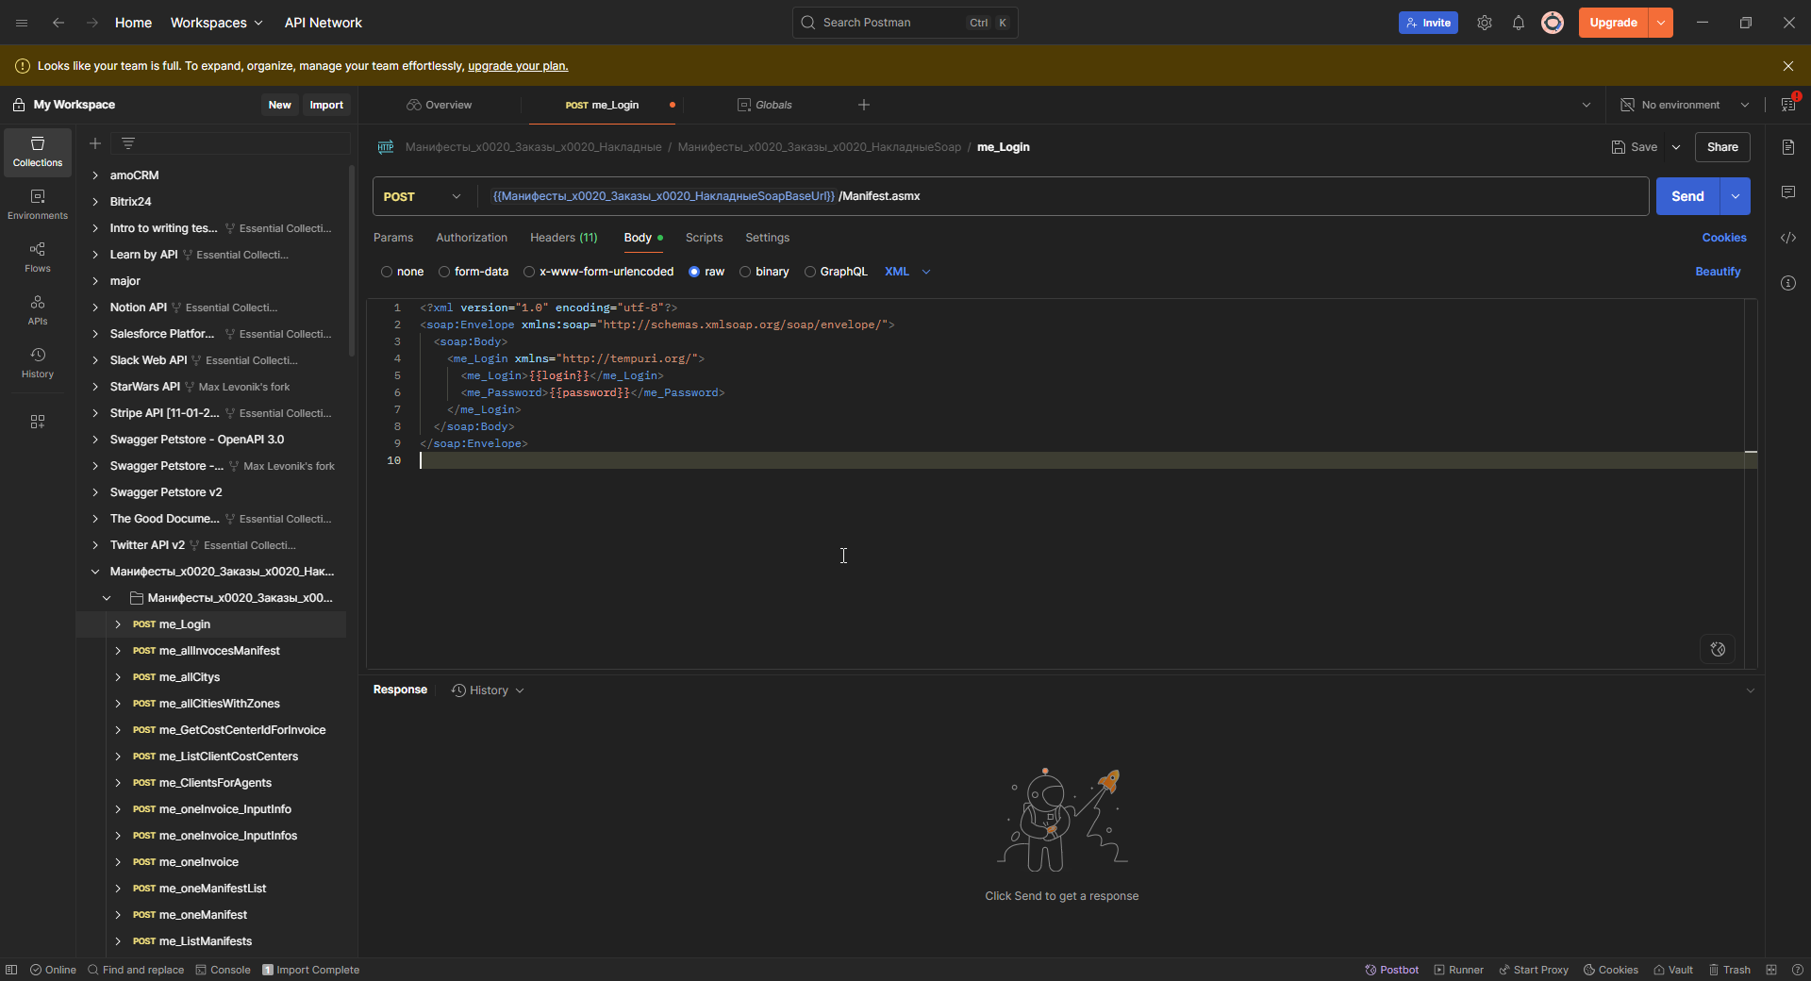Open the Cookies link

tap(1724, 238)
